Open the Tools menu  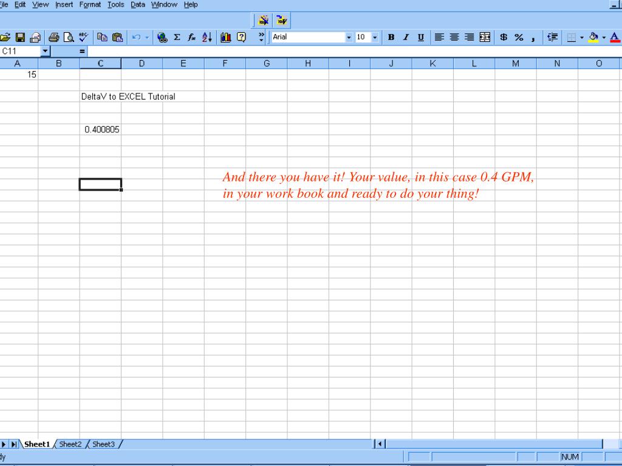(116, 5)
